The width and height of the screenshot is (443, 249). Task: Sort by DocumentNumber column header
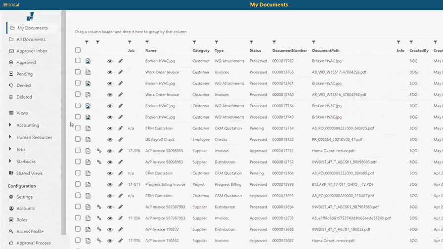(290, 50)
